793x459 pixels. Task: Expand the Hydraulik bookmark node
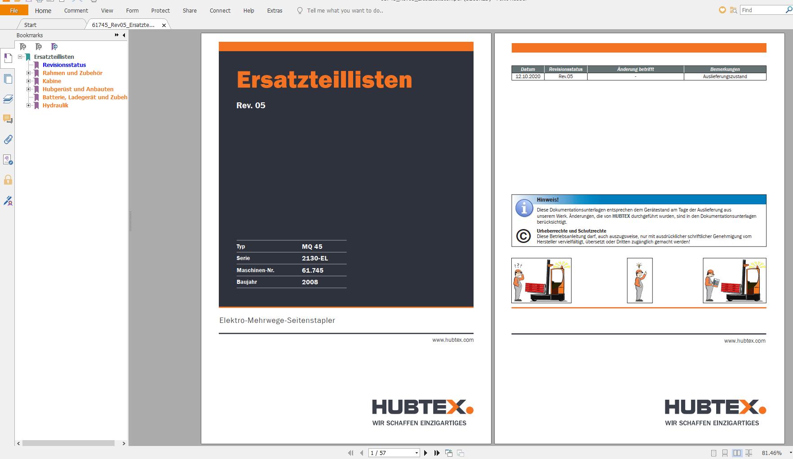pos(29,105)
